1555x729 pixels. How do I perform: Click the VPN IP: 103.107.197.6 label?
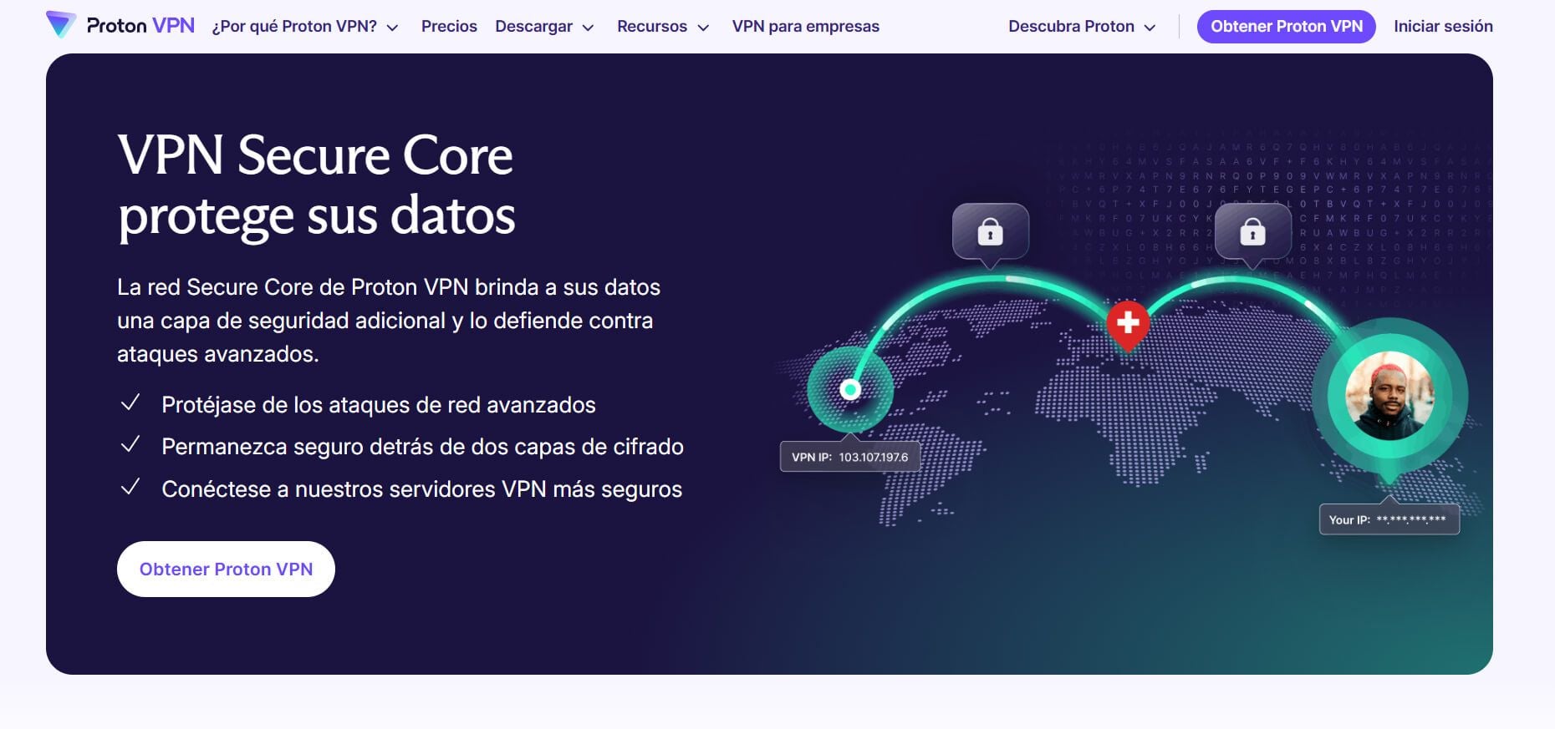850,457
